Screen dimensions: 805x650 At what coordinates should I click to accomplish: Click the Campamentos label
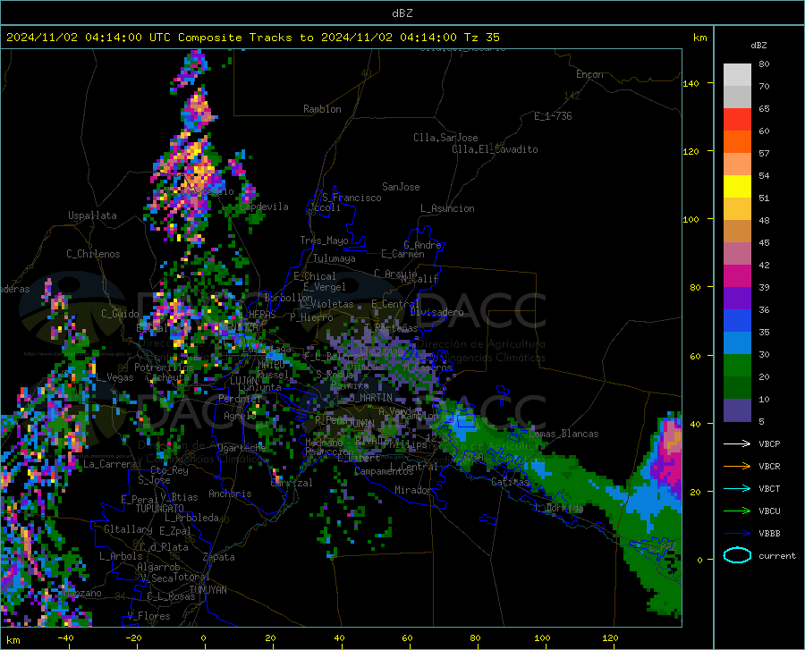[384, 471]
